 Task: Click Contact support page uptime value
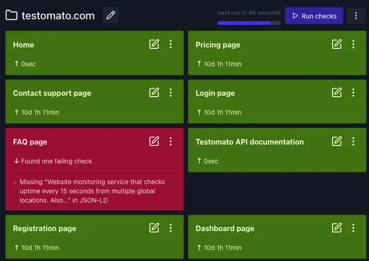pyautogui.click(x=40, y=112)
